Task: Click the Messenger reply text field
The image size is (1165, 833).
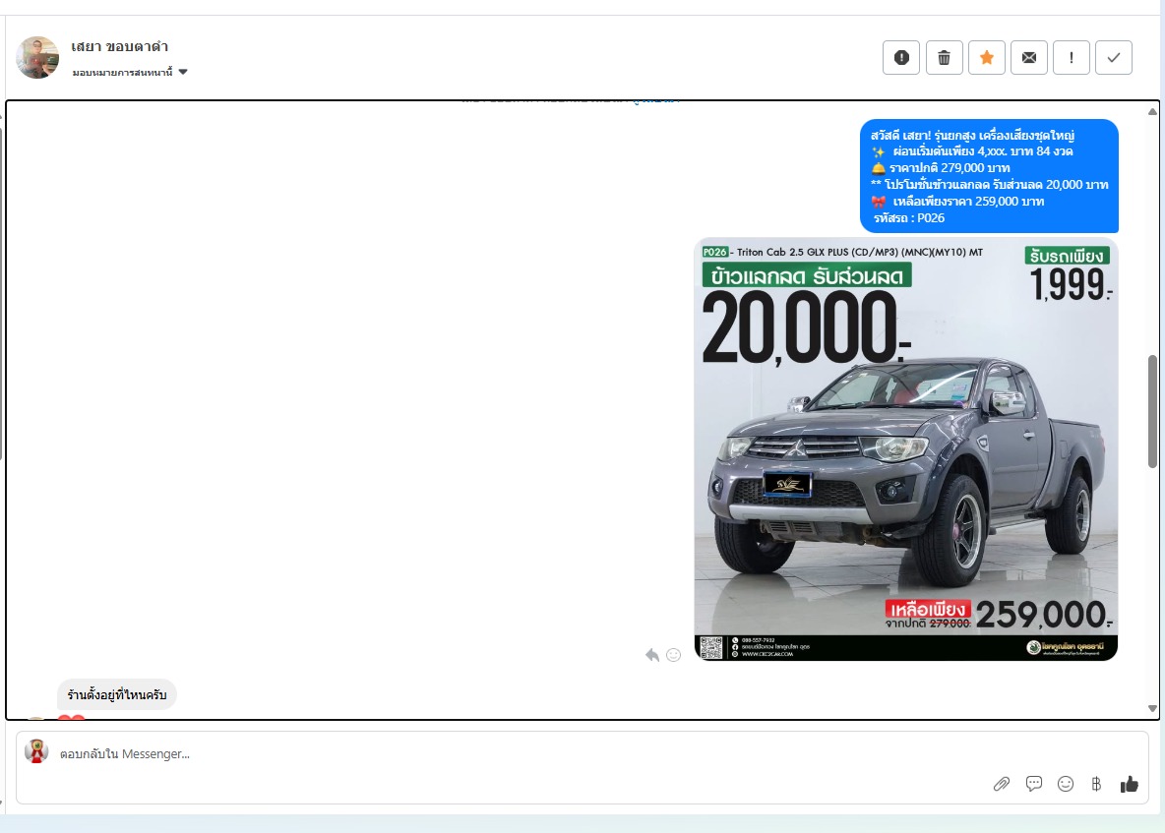Action: (x=492, y=754)
